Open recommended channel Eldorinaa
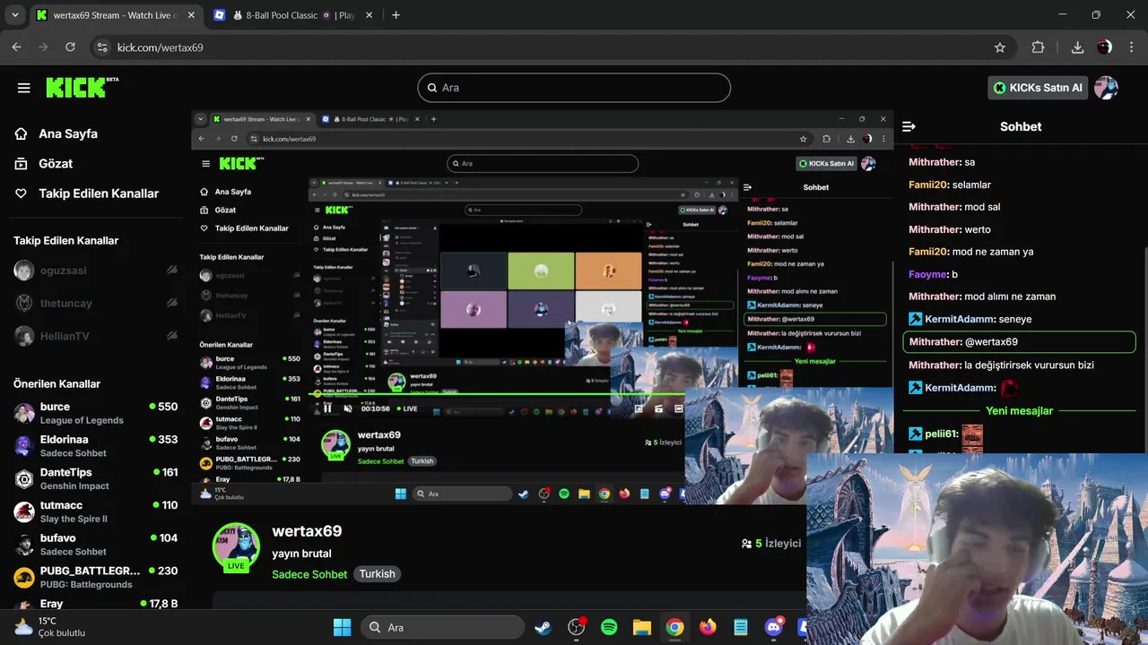Viewport: 1148px width, 645px height. point(95,446)
